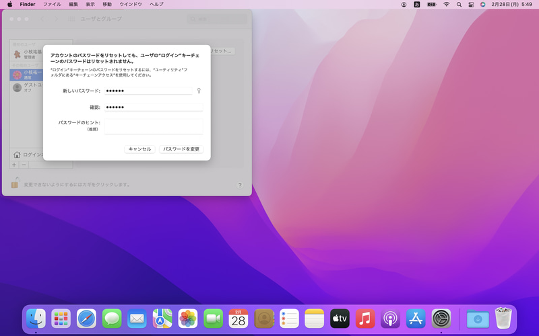Click the add user (+) button
Screen dimensions: 539x336
14,165
